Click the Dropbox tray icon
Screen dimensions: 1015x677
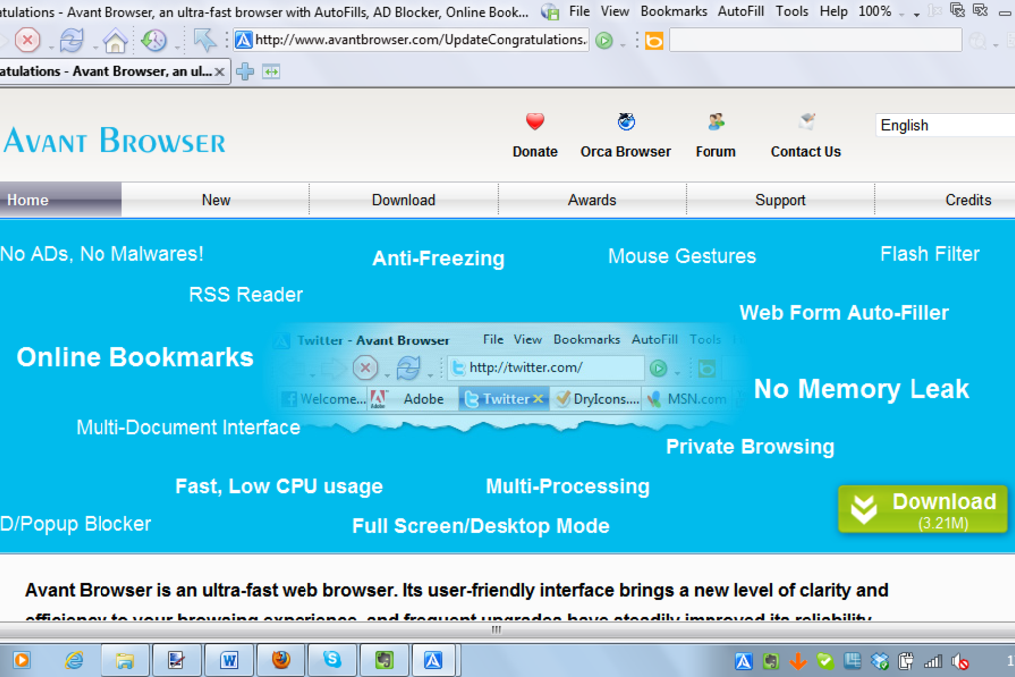tap(879, 661)
